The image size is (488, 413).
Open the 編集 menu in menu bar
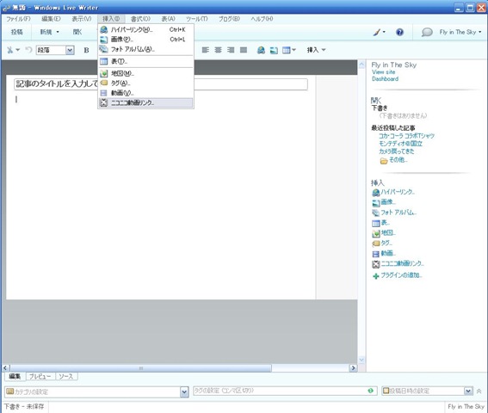pos(52,19)
